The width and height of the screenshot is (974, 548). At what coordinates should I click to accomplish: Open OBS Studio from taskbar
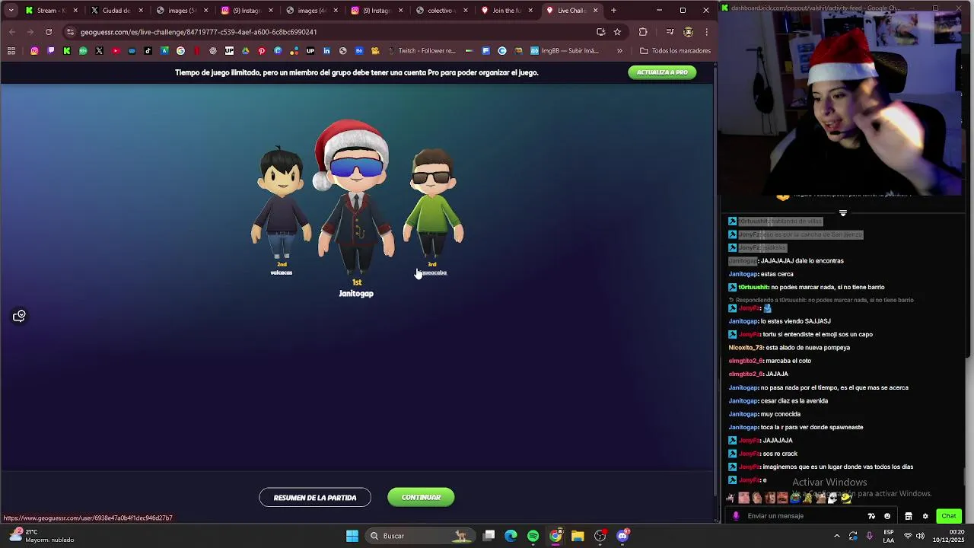pos(600,536)
